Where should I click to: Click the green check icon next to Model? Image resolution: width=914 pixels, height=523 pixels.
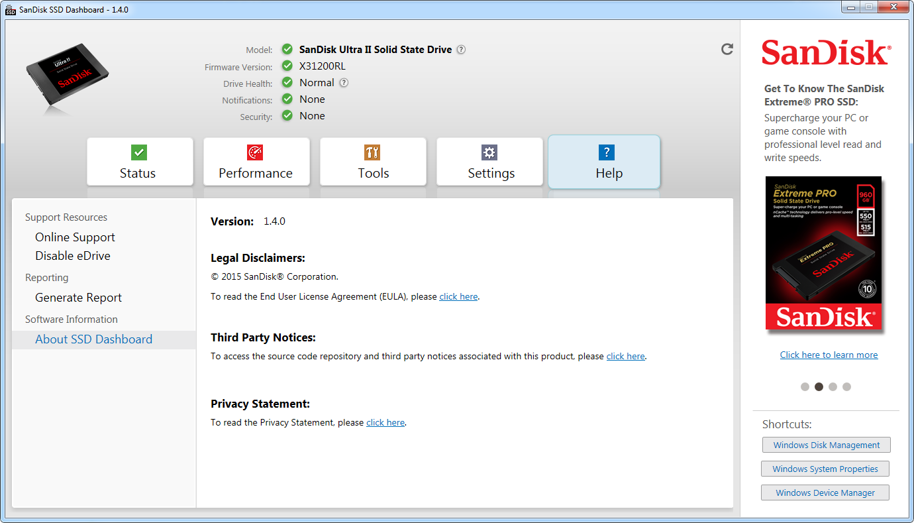pos(287,49)
